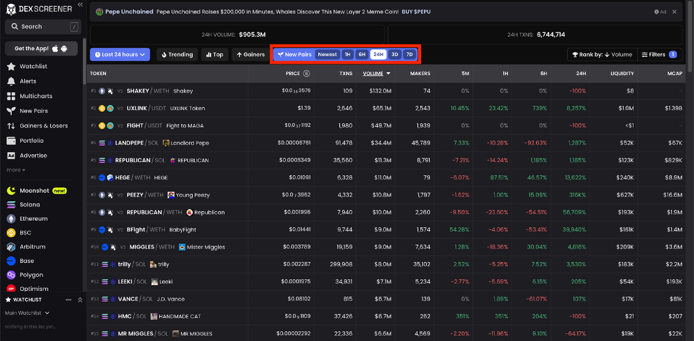Viewport: 694px width, 341px height.
Task: Choose 3D pair age option
Action: tap(394, 54)
